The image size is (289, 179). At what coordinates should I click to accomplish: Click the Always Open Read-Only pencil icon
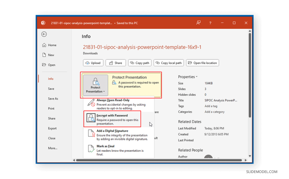click(x=91, y=103)
